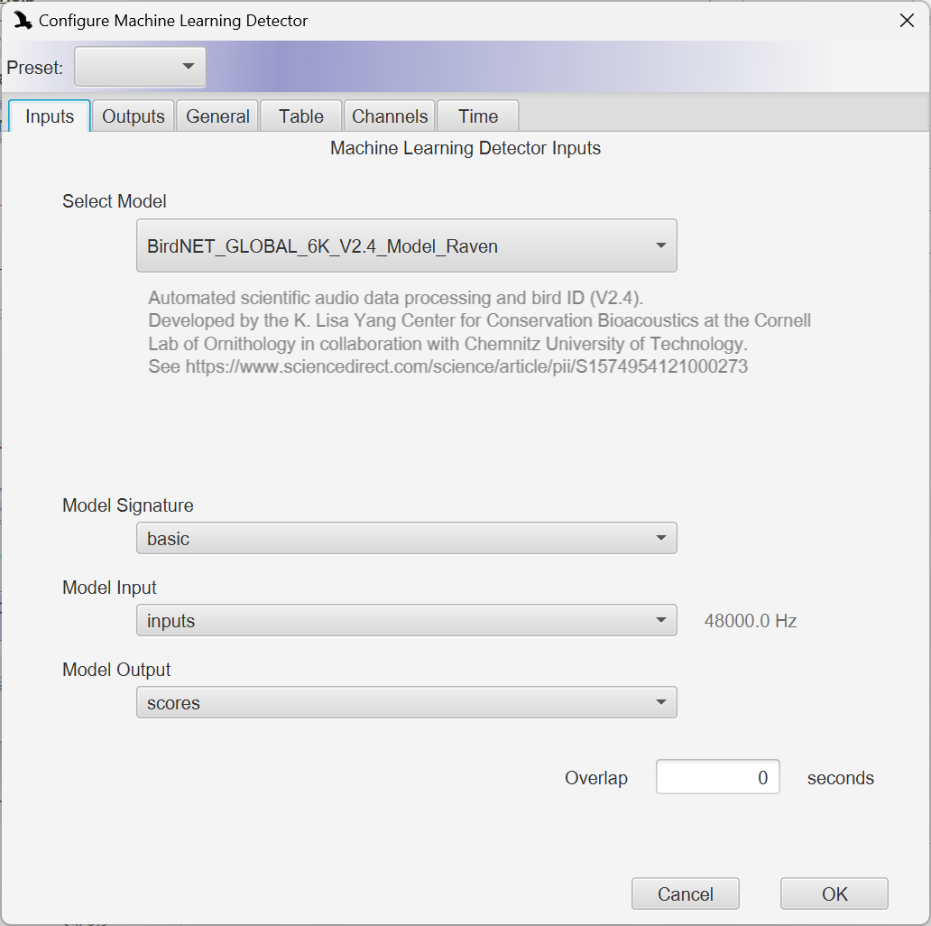Click the '48000.0 Hz' sample rate text
This screenshot has height=926, width=931.
point(751,621)
